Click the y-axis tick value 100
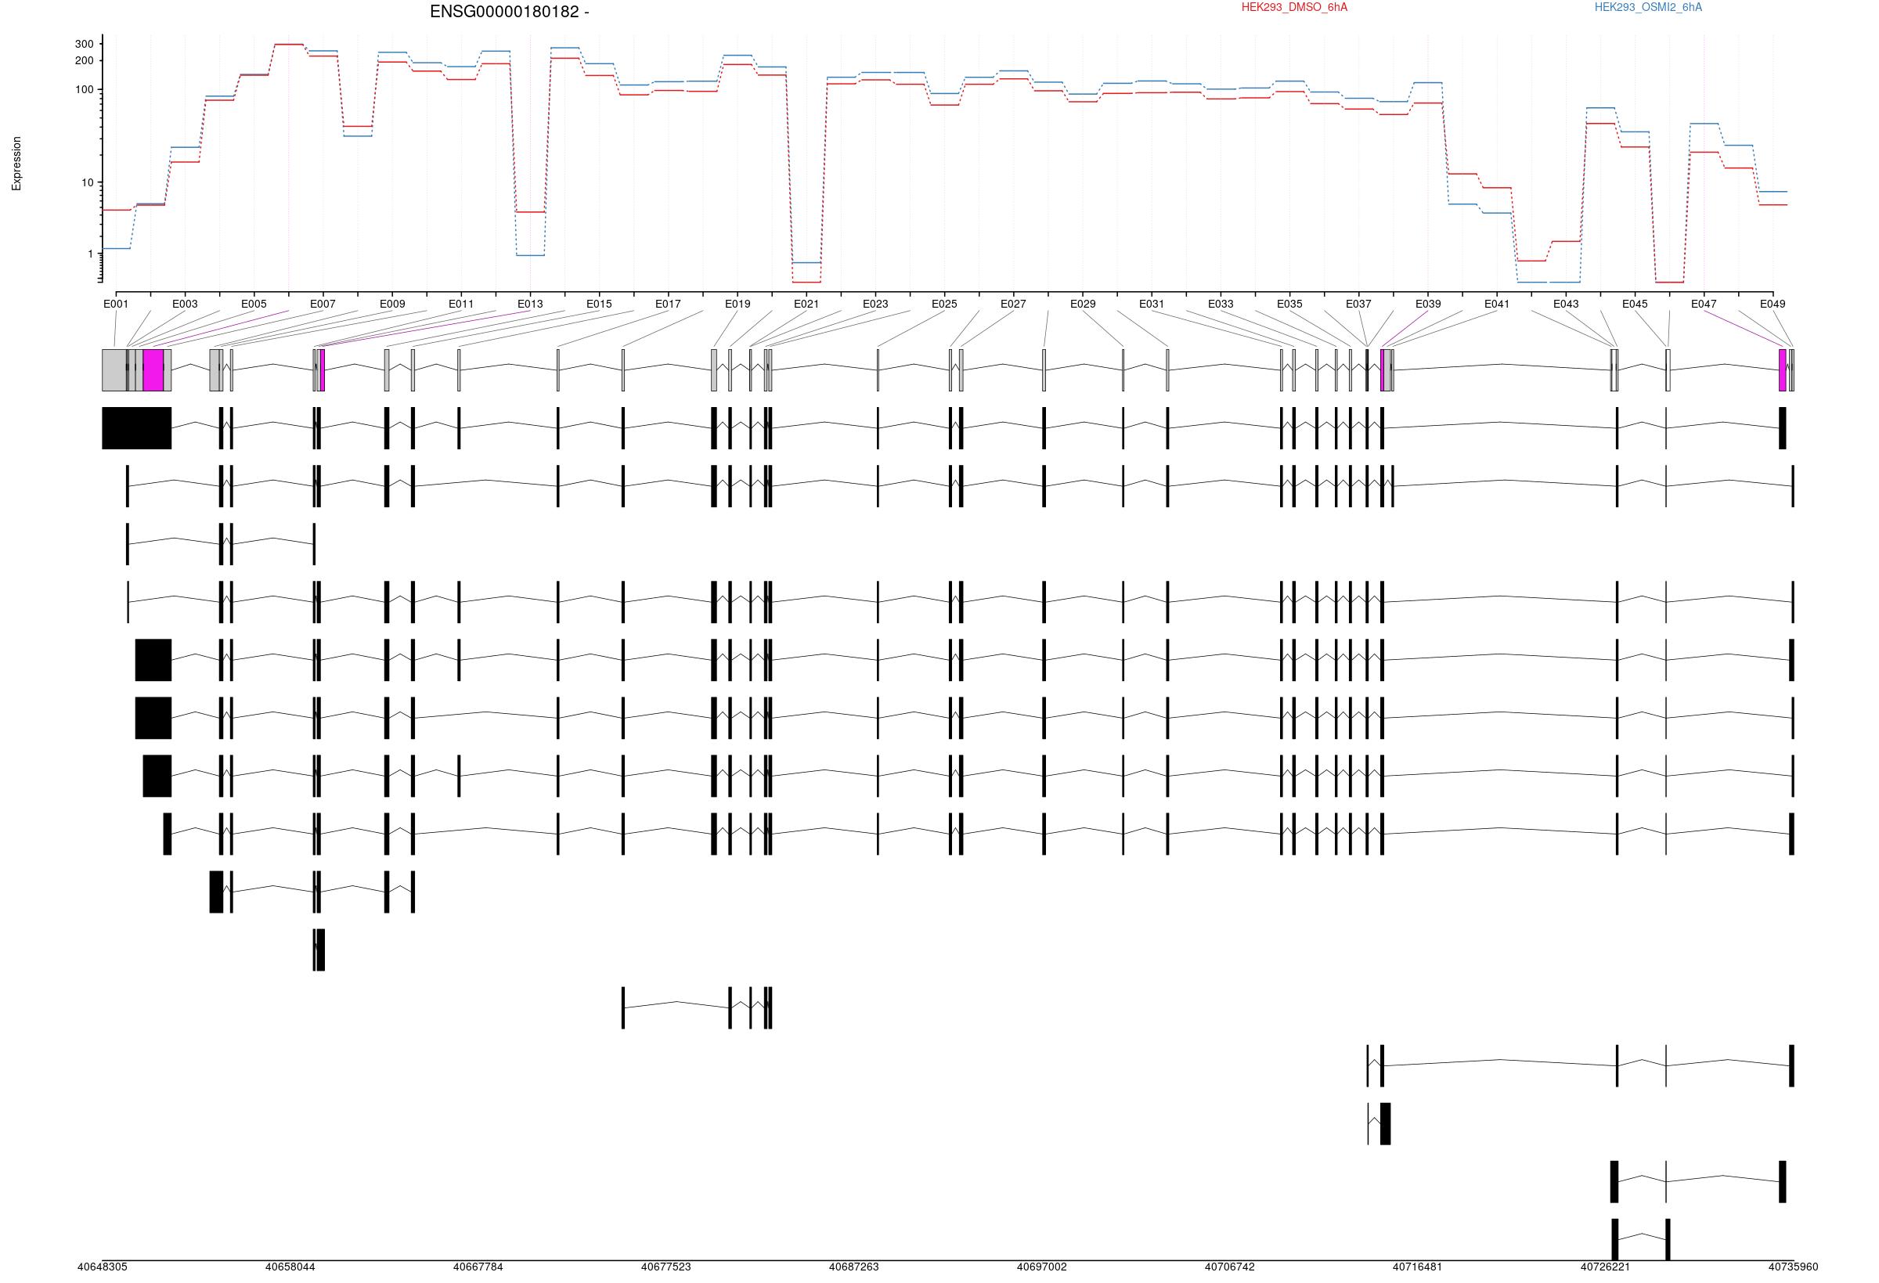This screenshot has height=1283, width=1879. [84, 90]
